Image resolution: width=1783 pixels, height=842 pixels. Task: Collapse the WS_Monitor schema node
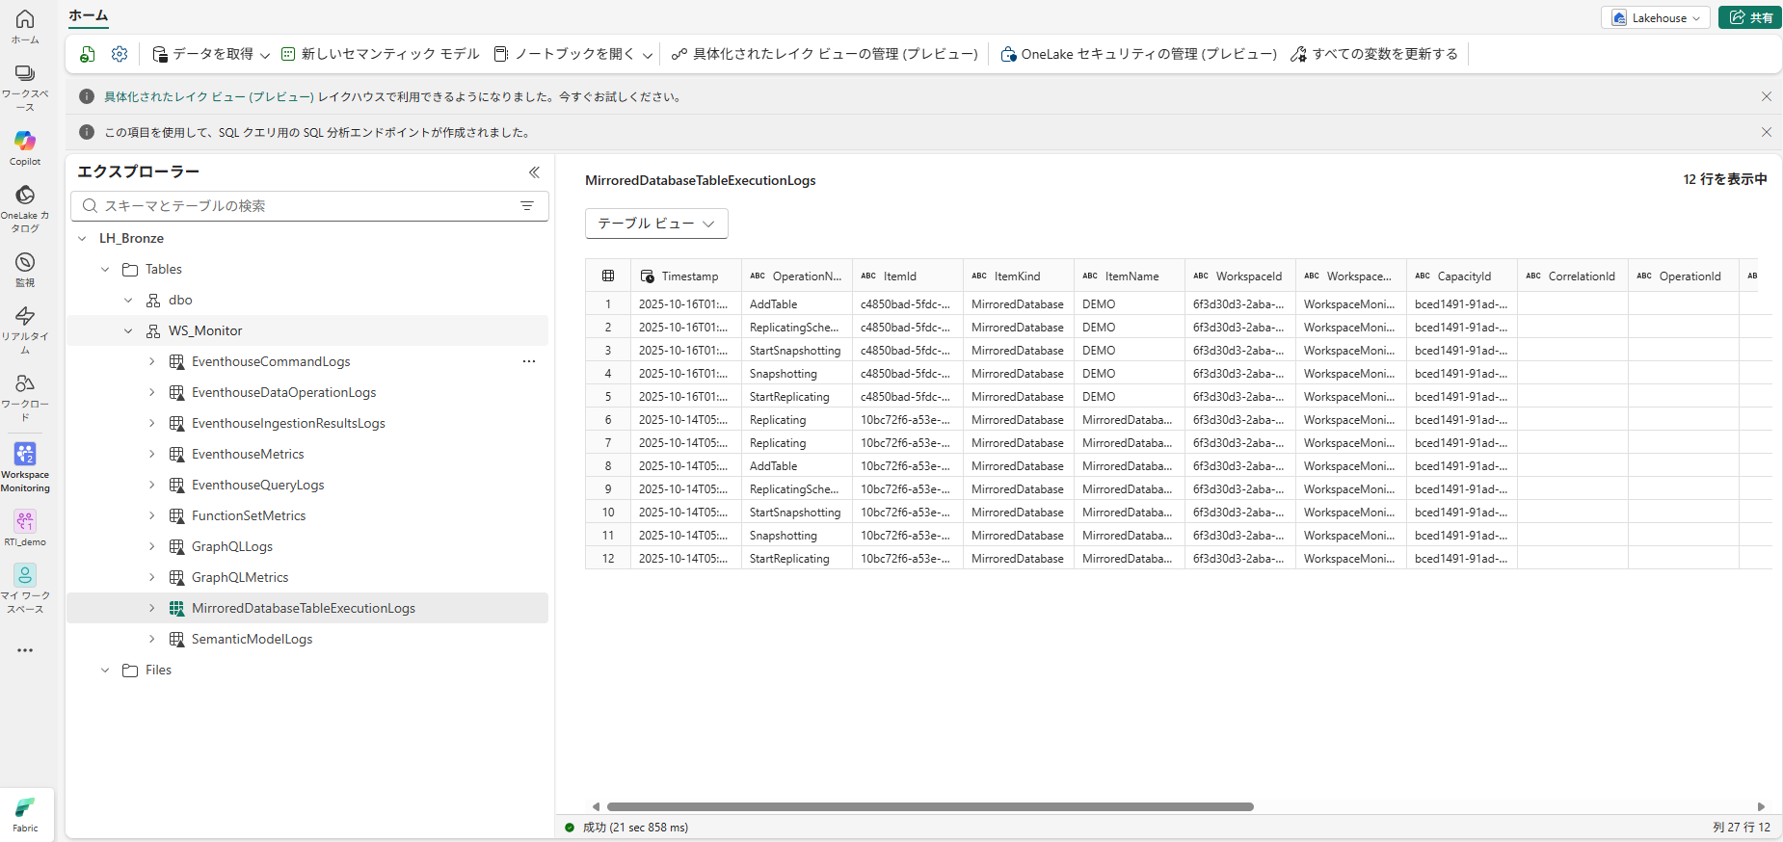coord(129,330)
